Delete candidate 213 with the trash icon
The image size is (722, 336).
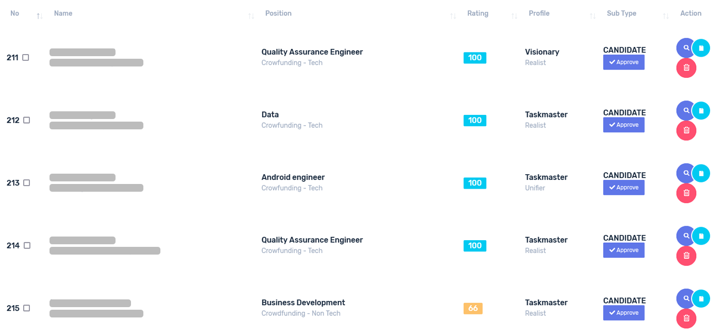pyautogui.click(x=686, y=193)
